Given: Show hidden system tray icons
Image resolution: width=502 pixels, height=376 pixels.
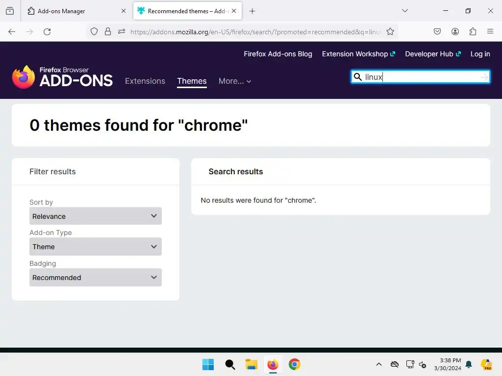Looking at the screenshot, I should click(379, 364).
